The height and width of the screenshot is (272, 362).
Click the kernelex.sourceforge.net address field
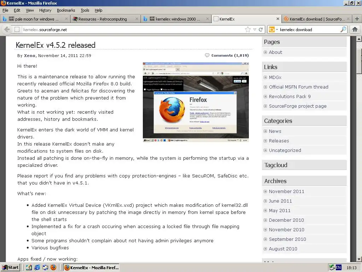coord(133,30)
